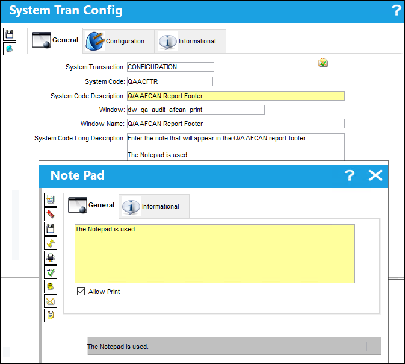Viewport: 405px width, 364px height.
Task: Click the 'System Code Description:' label
Action: [x=88, y=96]
